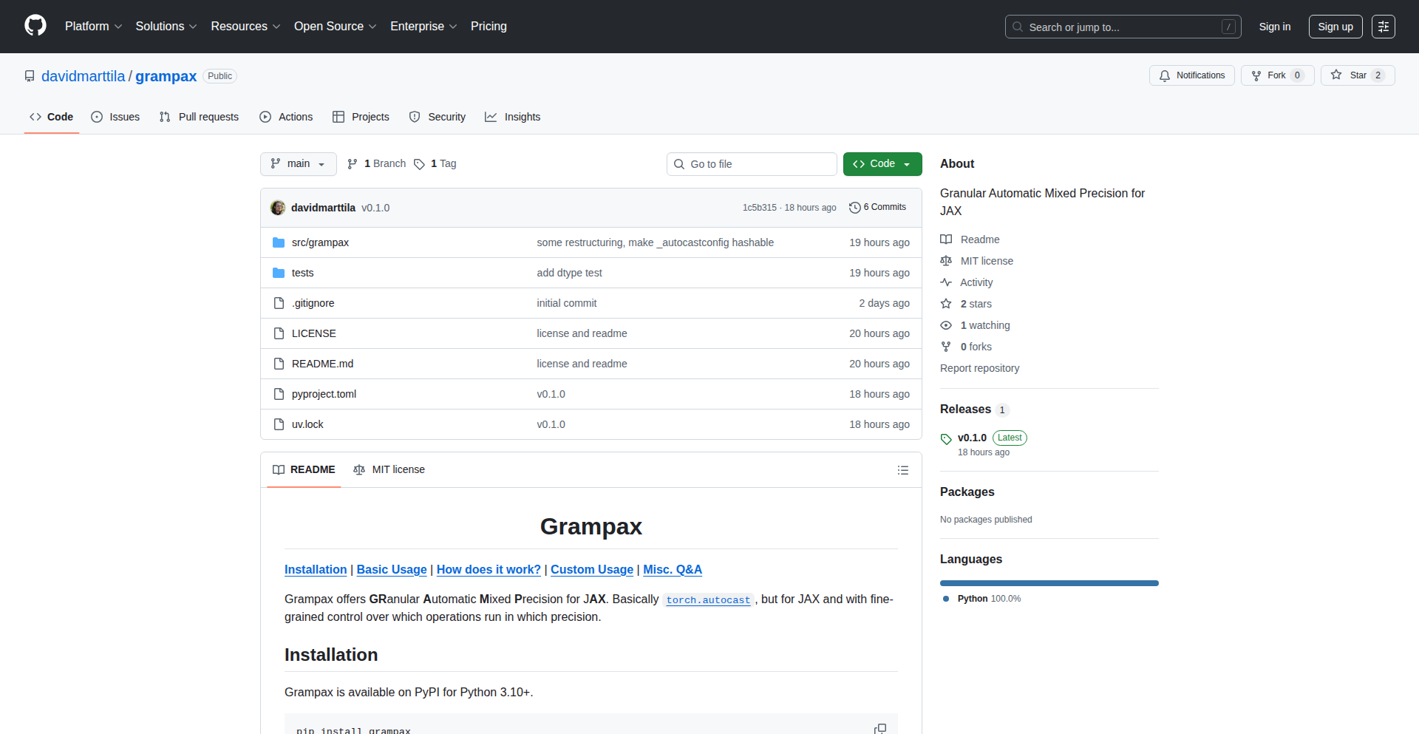The image size is (1419, 734).
Task: Copy the pip install command
Action: (x=879, y=729)
